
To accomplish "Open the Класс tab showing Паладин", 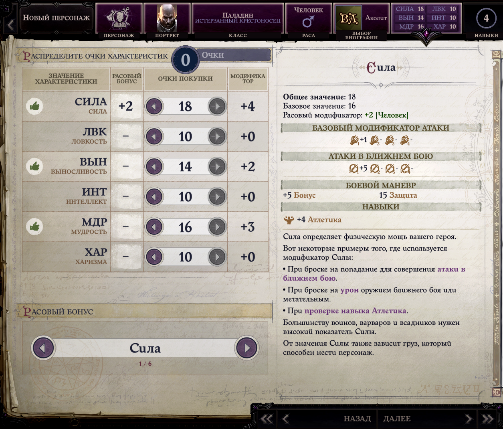I will click(238, 21).
